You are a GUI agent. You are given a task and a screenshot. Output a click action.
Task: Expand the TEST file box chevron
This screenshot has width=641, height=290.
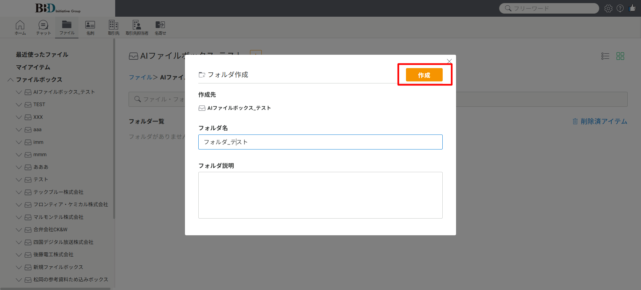pyautogui.click(x=19, y=105)
